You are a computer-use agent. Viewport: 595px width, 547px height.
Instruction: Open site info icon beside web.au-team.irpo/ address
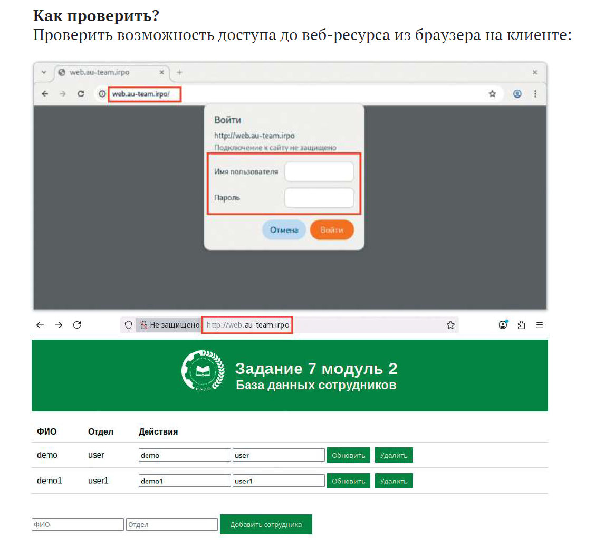(x=102, y=94)
